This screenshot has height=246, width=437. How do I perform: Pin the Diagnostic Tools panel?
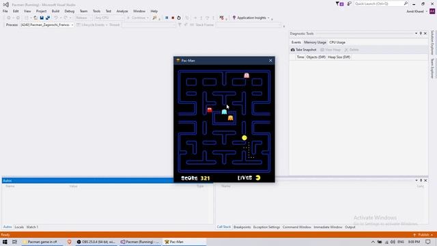click(x=421, y=33)
